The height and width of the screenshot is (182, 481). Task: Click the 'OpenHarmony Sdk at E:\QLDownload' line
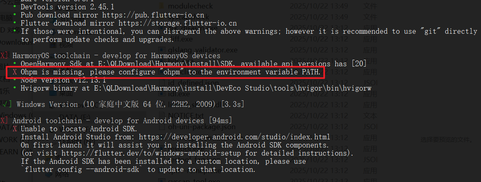pyautogui.click(x=194, y=64)
